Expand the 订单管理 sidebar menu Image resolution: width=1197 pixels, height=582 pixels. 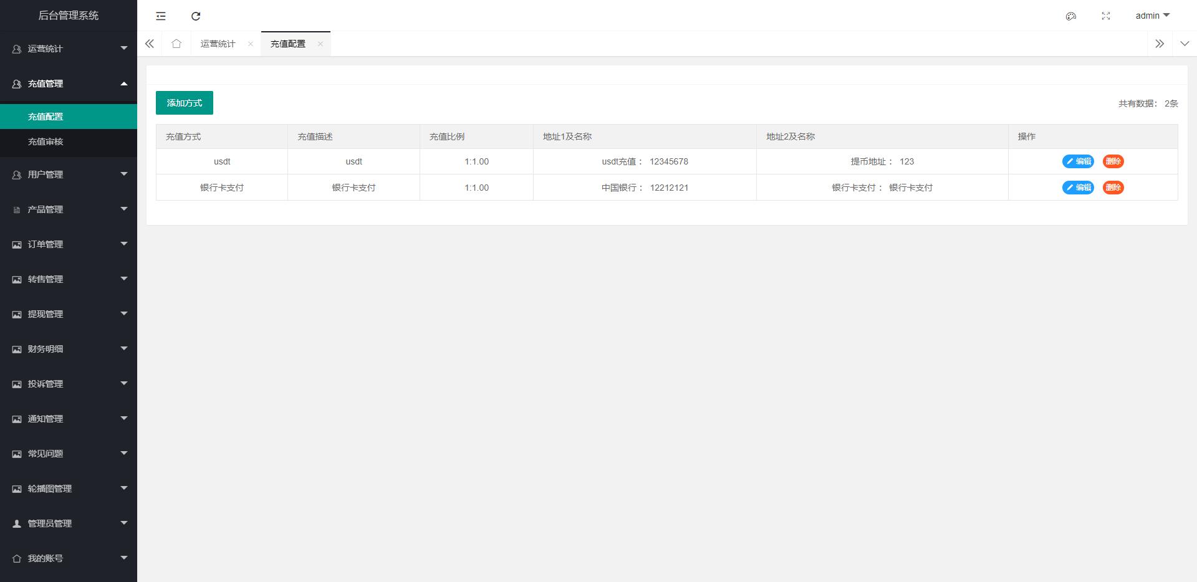point(69,244)
